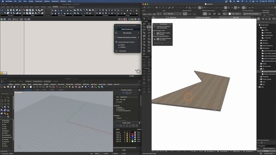Collapse the Viewpoint section of Archicad toolbox

(x=143, y=56)
